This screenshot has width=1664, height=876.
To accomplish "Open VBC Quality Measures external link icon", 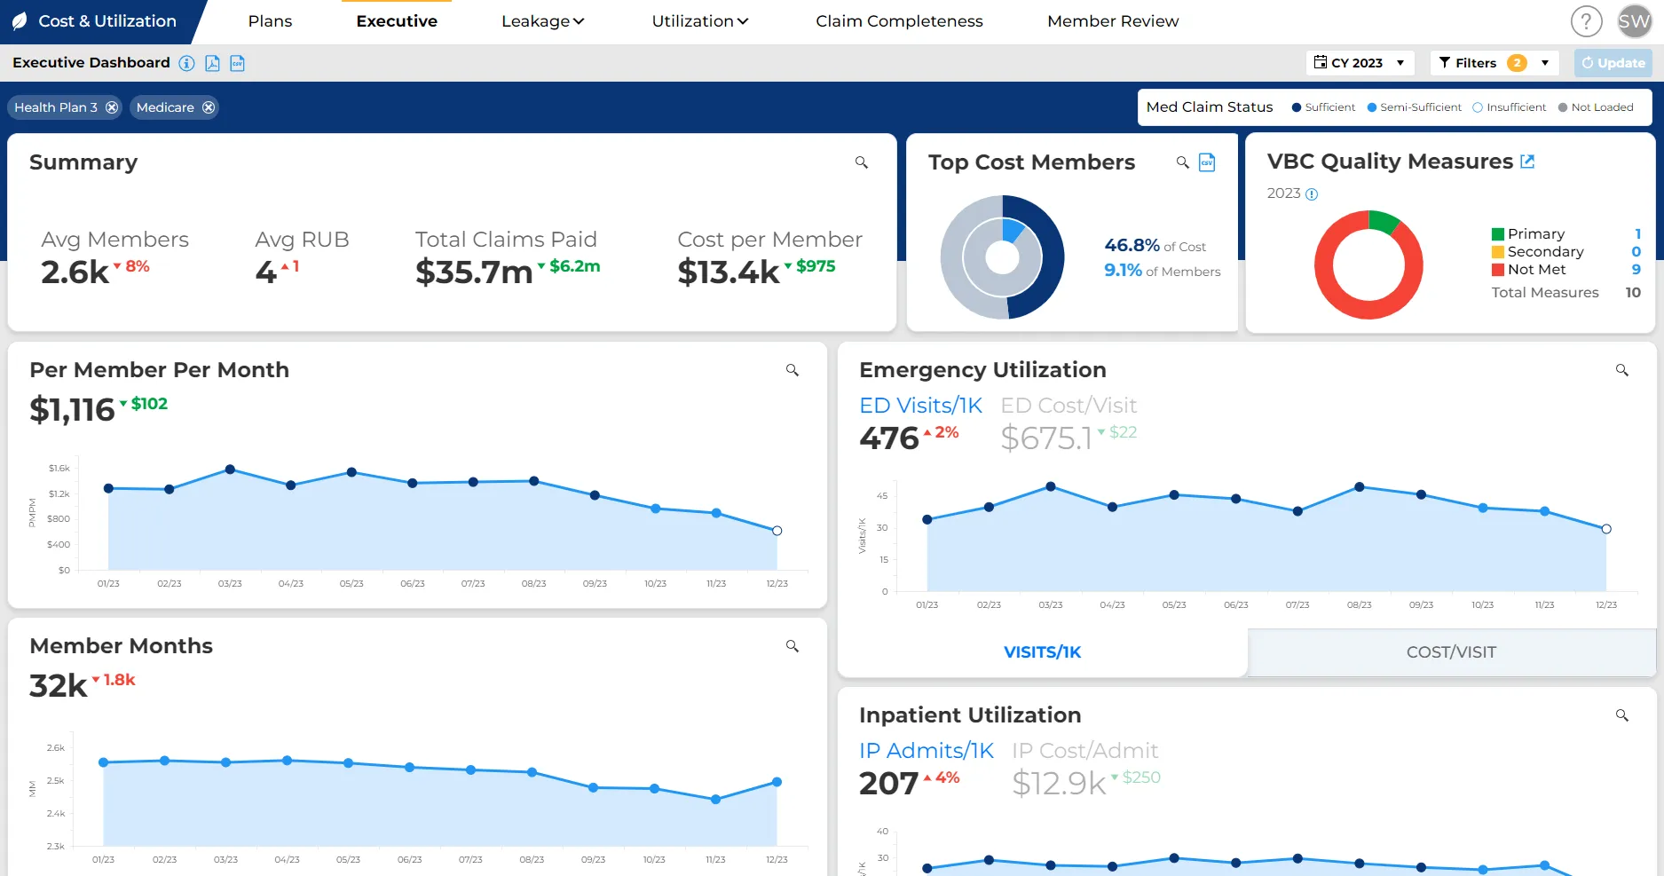I will click(x=1527, y=162).
